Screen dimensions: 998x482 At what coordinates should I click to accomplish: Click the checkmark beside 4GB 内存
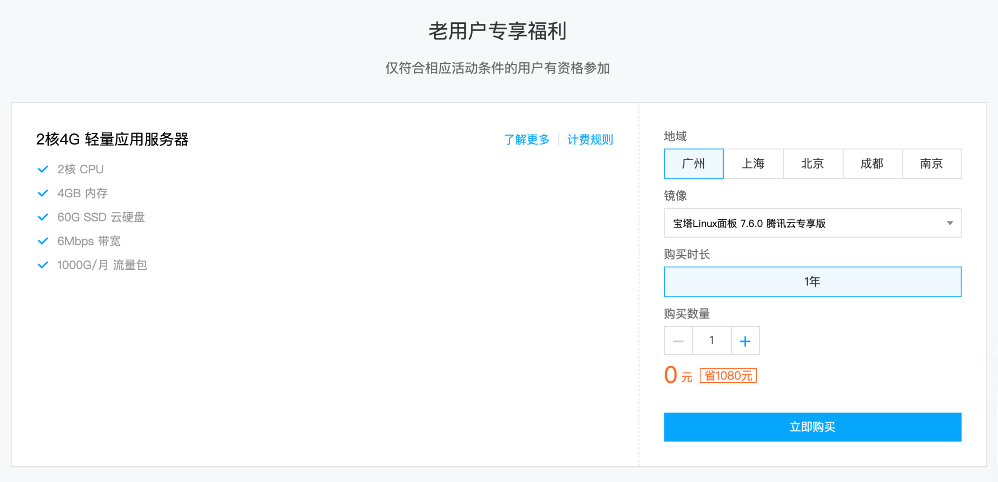[x=43, y=193]
